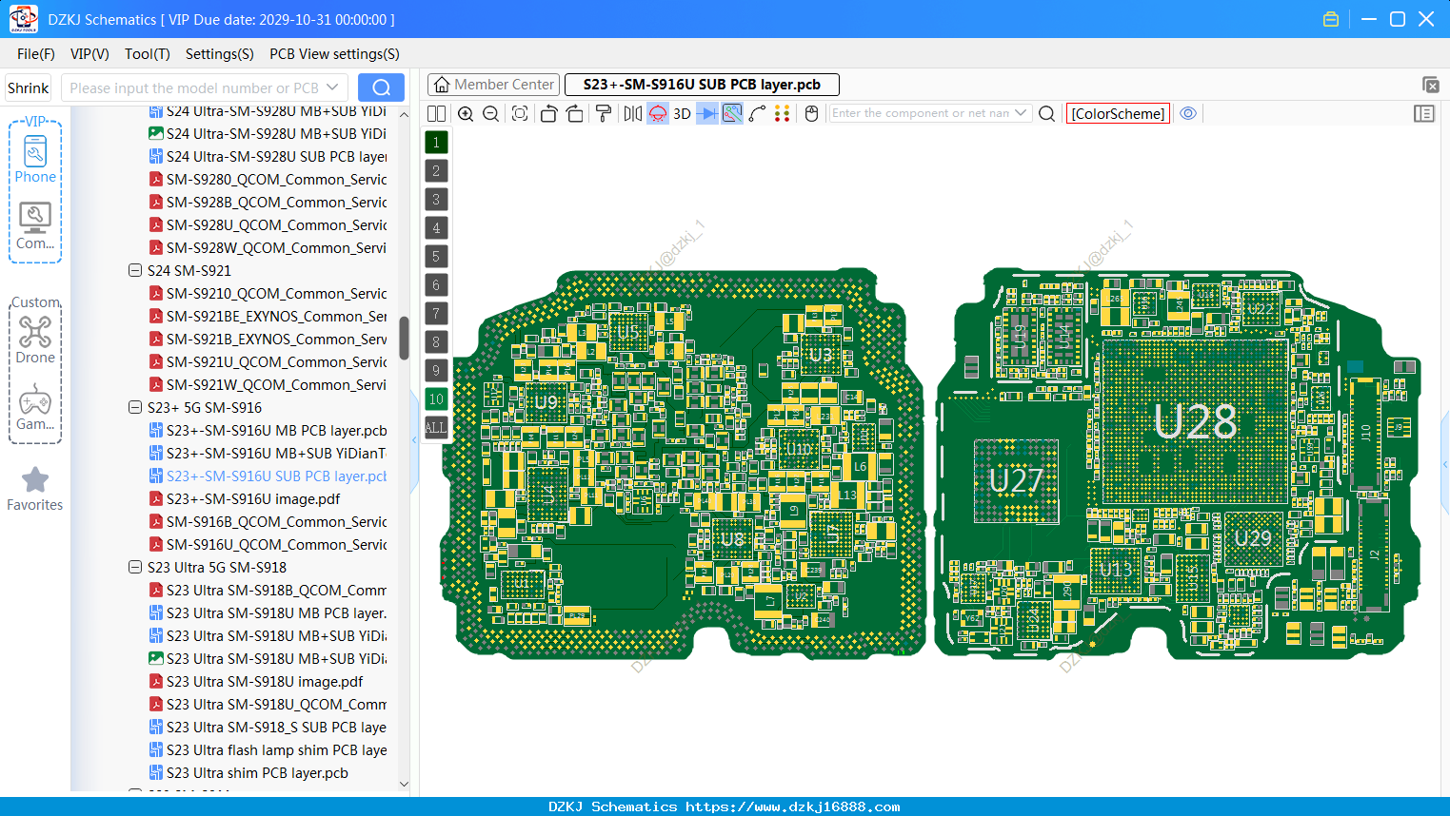Open component or net name dropdown arrow
1450x816 pixels.
[x=1021, y=112]
